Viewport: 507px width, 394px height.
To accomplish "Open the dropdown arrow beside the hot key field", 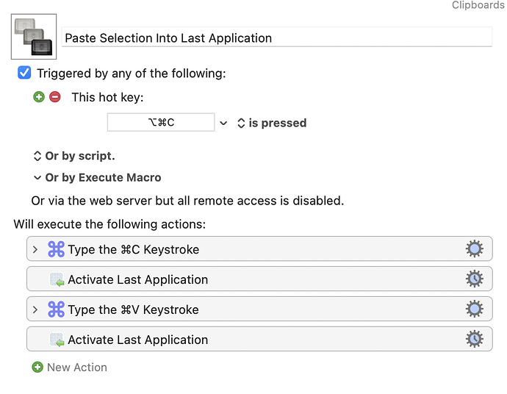I will (x=223, y=123).
